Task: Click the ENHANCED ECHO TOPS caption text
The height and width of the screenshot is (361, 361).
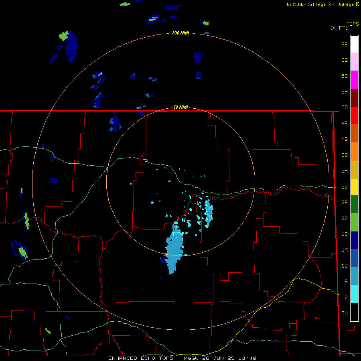Action: pyautogui.click(x=141, y=358)
